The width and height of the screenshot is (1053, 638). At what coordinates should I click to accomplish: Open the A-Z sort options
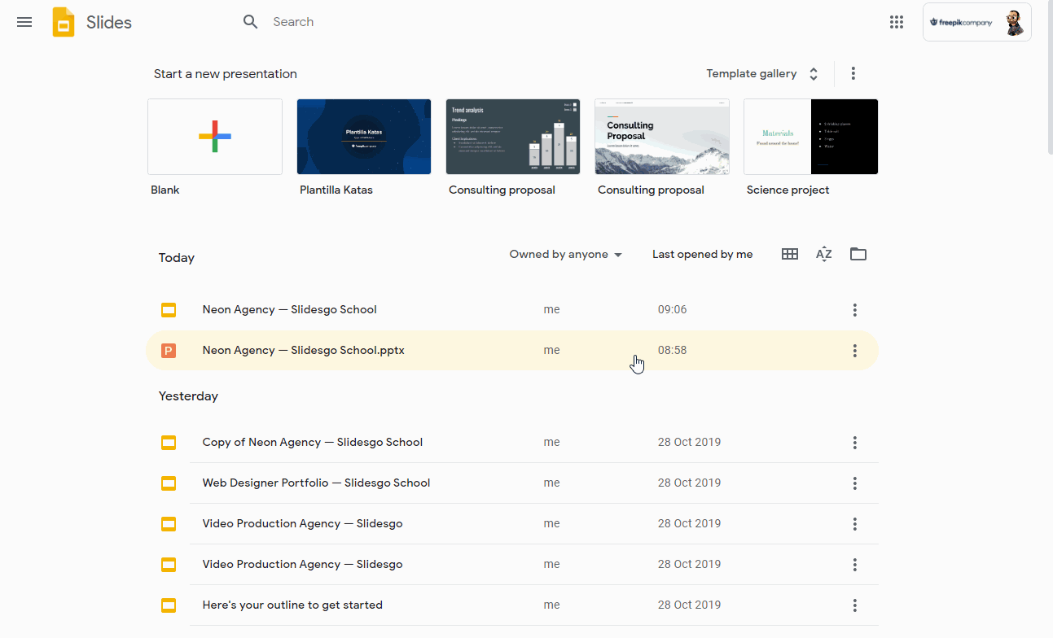coord(823,254)
